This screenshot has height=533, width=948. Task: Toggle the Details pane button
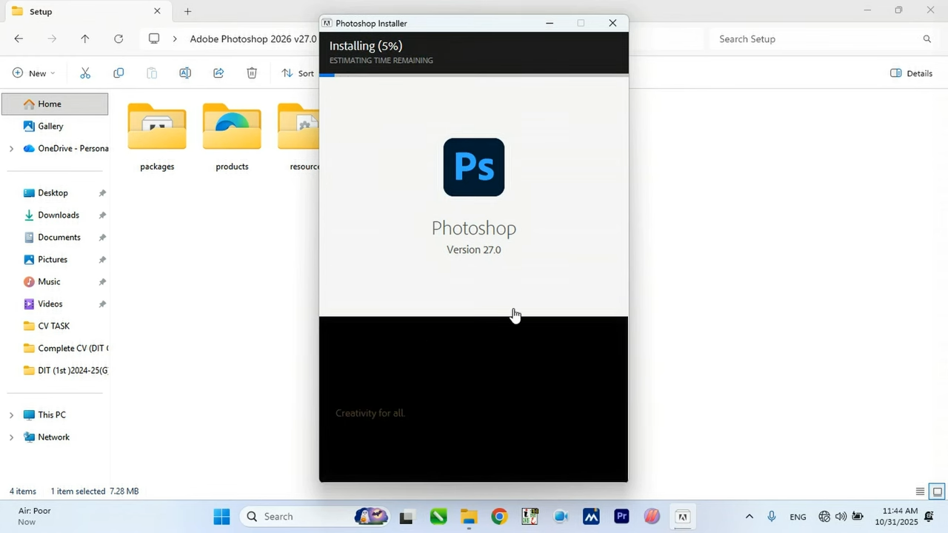pyautogui.click(x=911, y=73)
